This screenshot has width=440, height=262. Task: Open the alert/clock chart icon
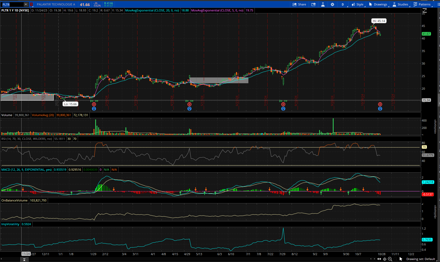click(313, 4)
